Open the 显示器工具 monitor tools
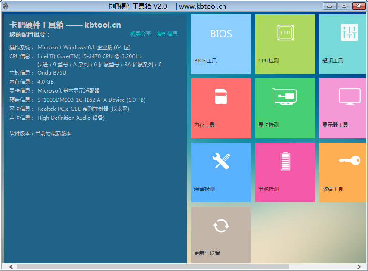The width and height of the screenshot is (368, 271). [342, 108]
